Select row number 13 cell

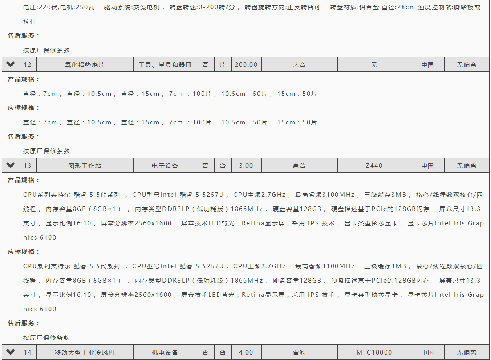click(27, 166)
